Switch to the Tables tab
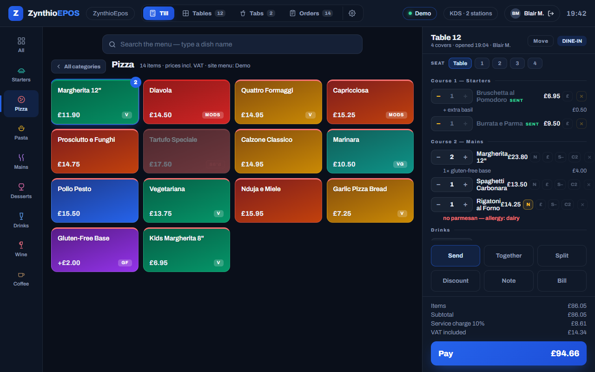 click(x=204, y=13)
